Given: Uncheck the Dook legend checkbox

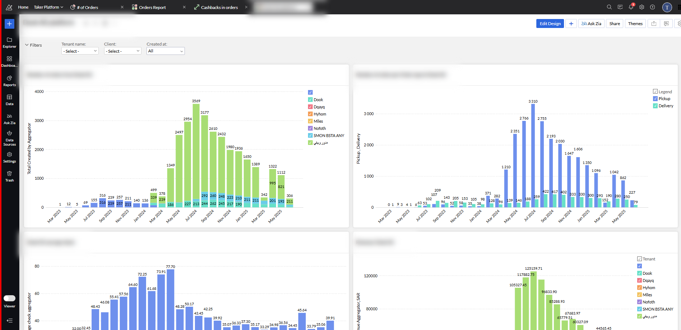Looking at the screenshot, I should (310, 100).
